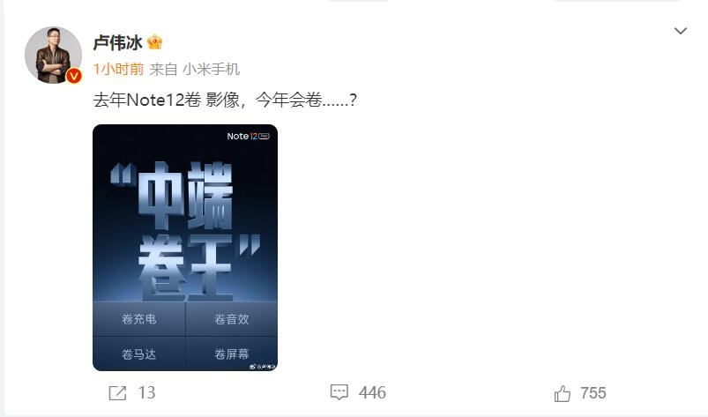Click the post text 去年Note12卷影像

point(166,100)
